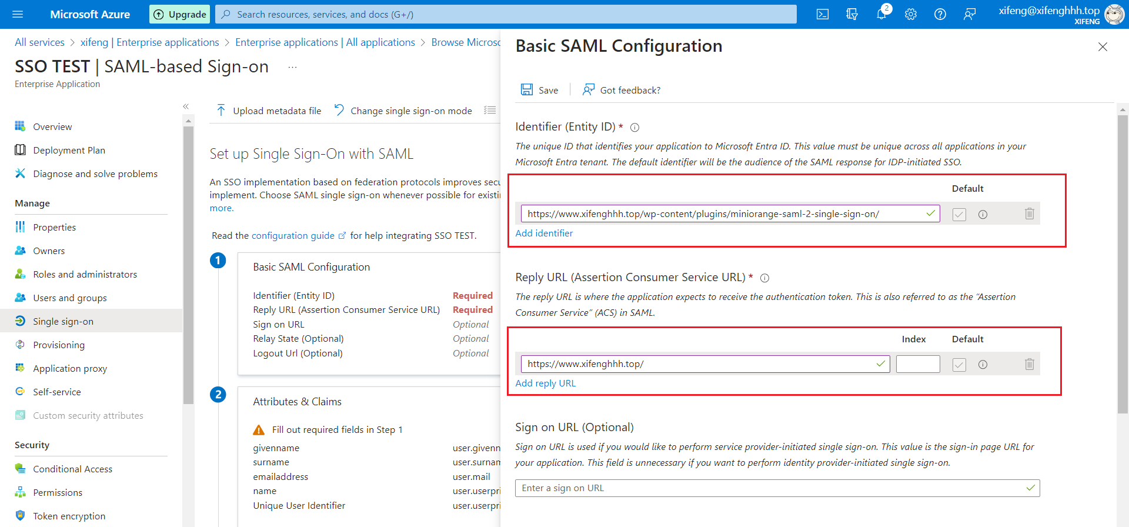Open the Help question mark icon
Image resolution: width=1129 pixels, height=527 pixels.
pos(940,14)
